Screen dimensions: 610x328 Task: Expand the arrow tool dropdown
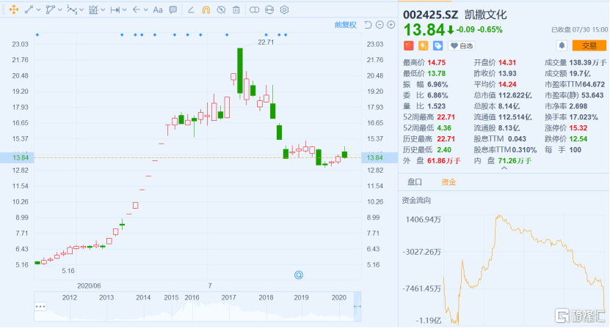coord(146,10)
